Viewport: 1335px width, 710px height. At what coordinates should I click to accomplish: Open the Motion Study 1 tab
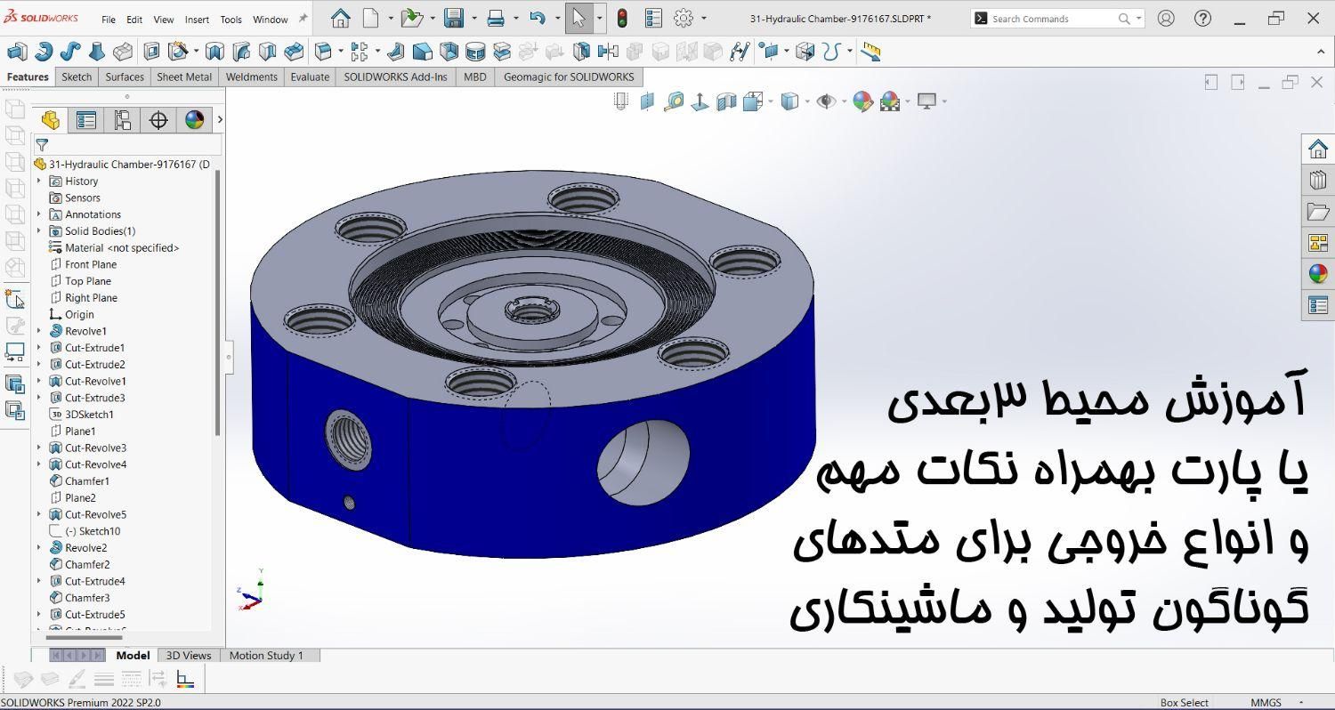click(266, 655)
